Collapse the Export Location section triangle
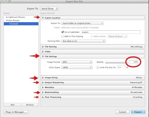Viewport: 149px width, 117px height. [43, 18]
